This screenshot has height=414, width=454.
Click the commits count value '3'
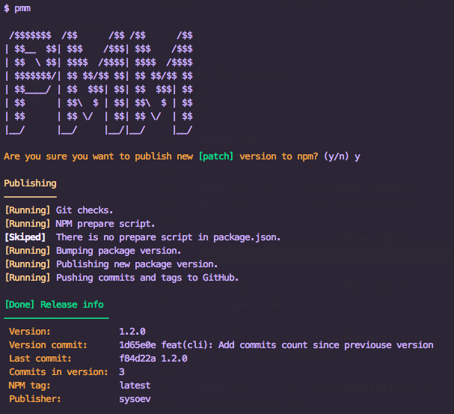(122, 372)
